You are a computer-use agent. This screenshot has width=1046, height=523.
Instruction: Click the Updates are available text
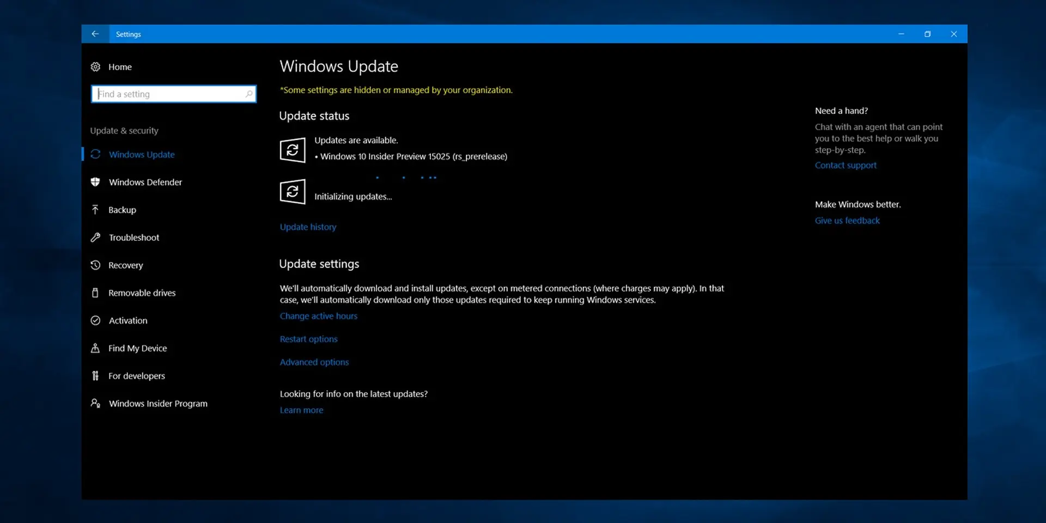click(356, 140)
